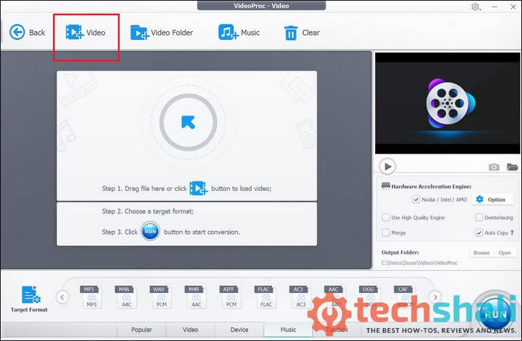Switch to the Video tab

(x=190, y=329)
